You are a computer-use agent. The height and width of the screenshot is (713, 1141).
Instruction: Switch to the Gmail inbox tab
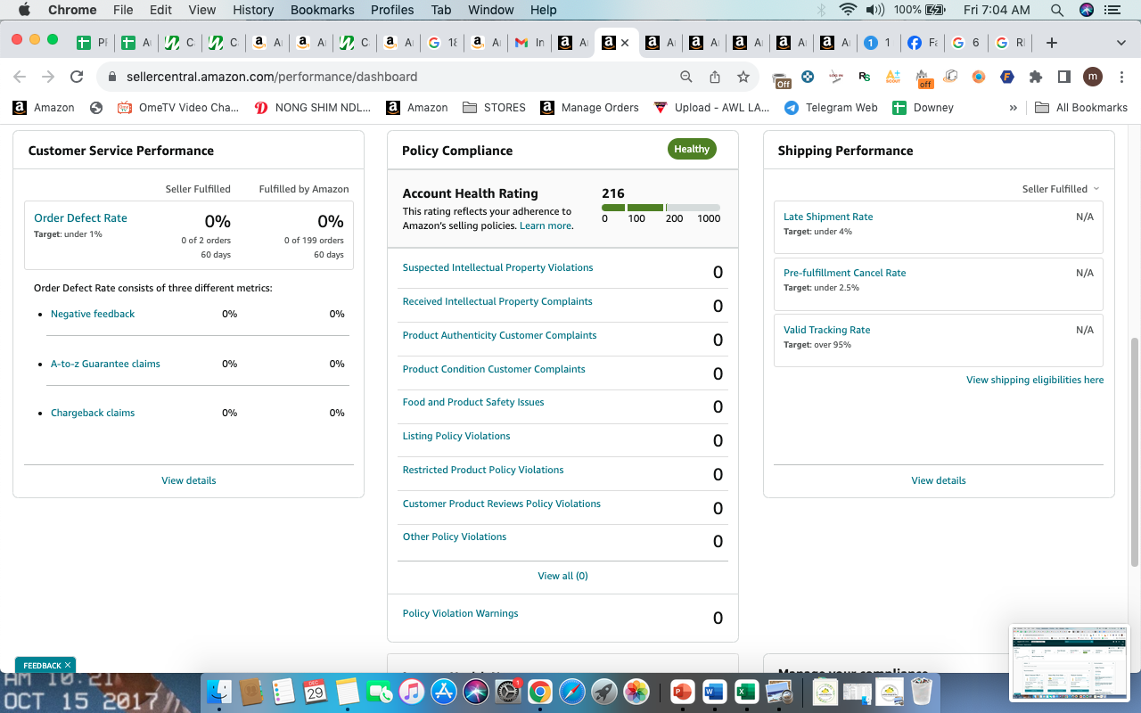tap(529, 43)
